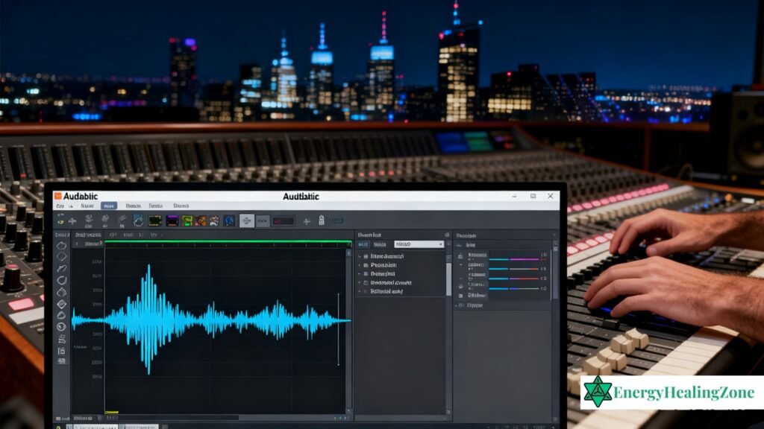Click the green timeline ruler above the waveform
This screenshot has height=429, width=764.
(228, 242)
